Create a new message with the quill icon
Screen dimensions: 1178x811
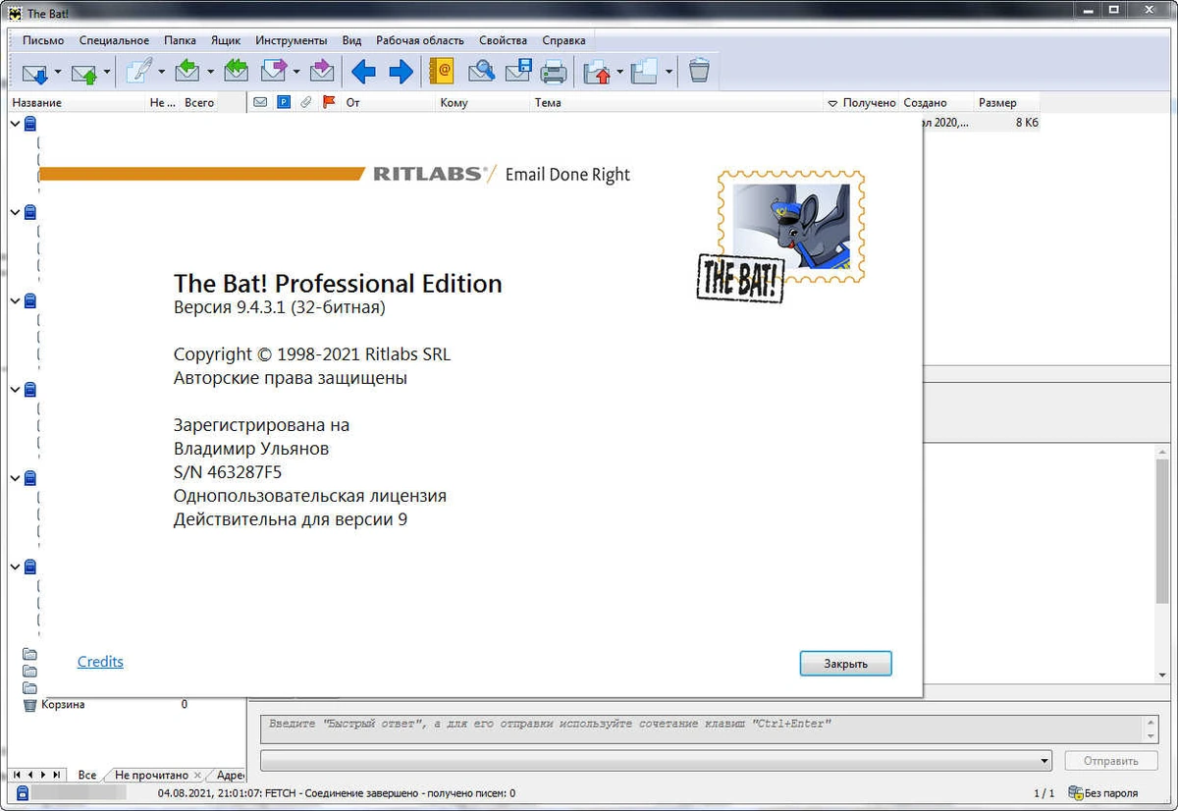coord(139,72)
